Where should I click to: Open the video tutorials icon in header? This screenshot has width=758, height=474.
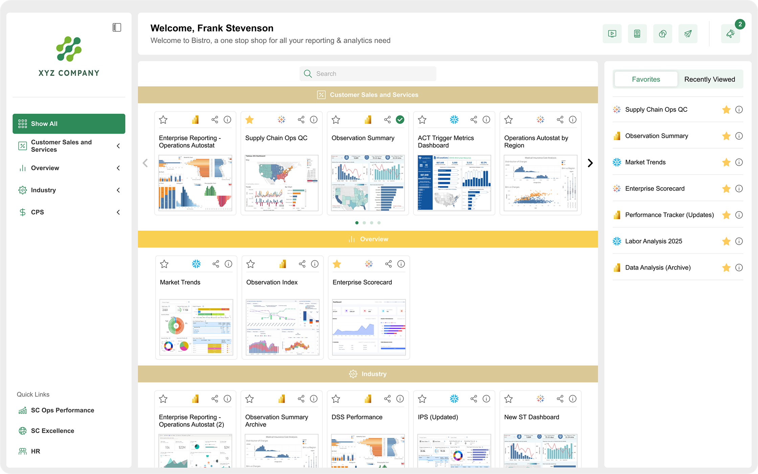(612, 34)
